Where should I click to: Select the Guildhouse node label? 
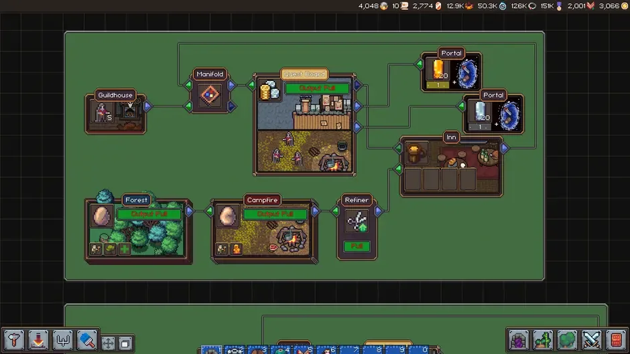tap(115, 95)
